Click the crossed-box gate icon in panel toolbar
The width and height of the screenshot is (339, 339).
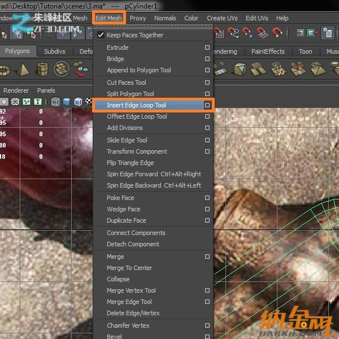coord(15,102)
